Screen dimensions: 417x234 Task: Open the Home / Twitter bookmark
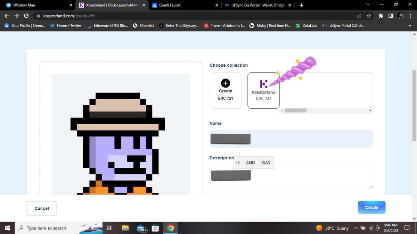(66, 25)
